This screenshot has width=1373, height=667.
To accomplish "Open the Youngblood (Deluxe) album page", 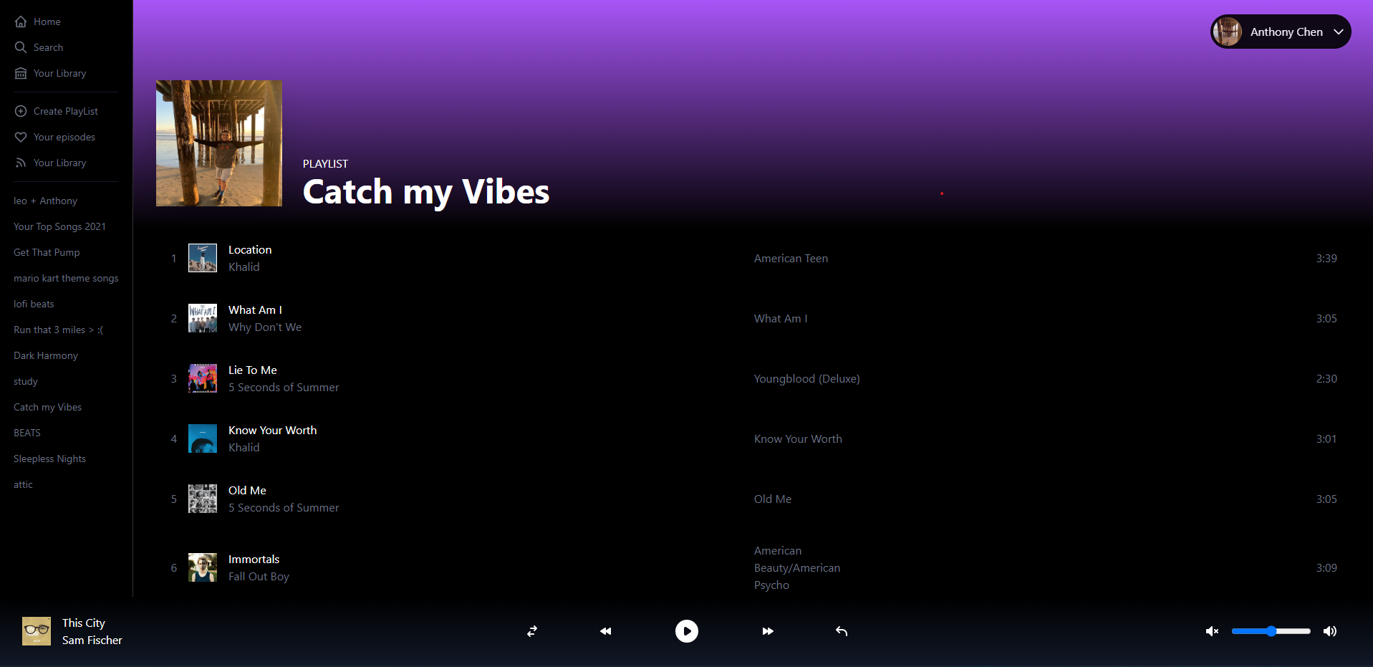I will pyautogui.click(x=806, y=378).
